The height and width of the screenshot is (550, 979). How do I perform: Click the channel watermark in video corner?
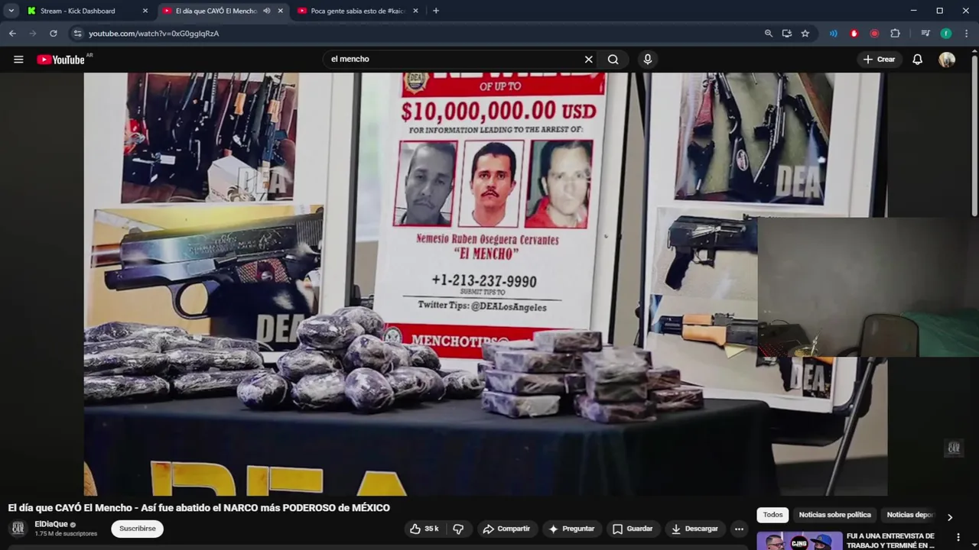pyautogui.click(x=954, y=448)
